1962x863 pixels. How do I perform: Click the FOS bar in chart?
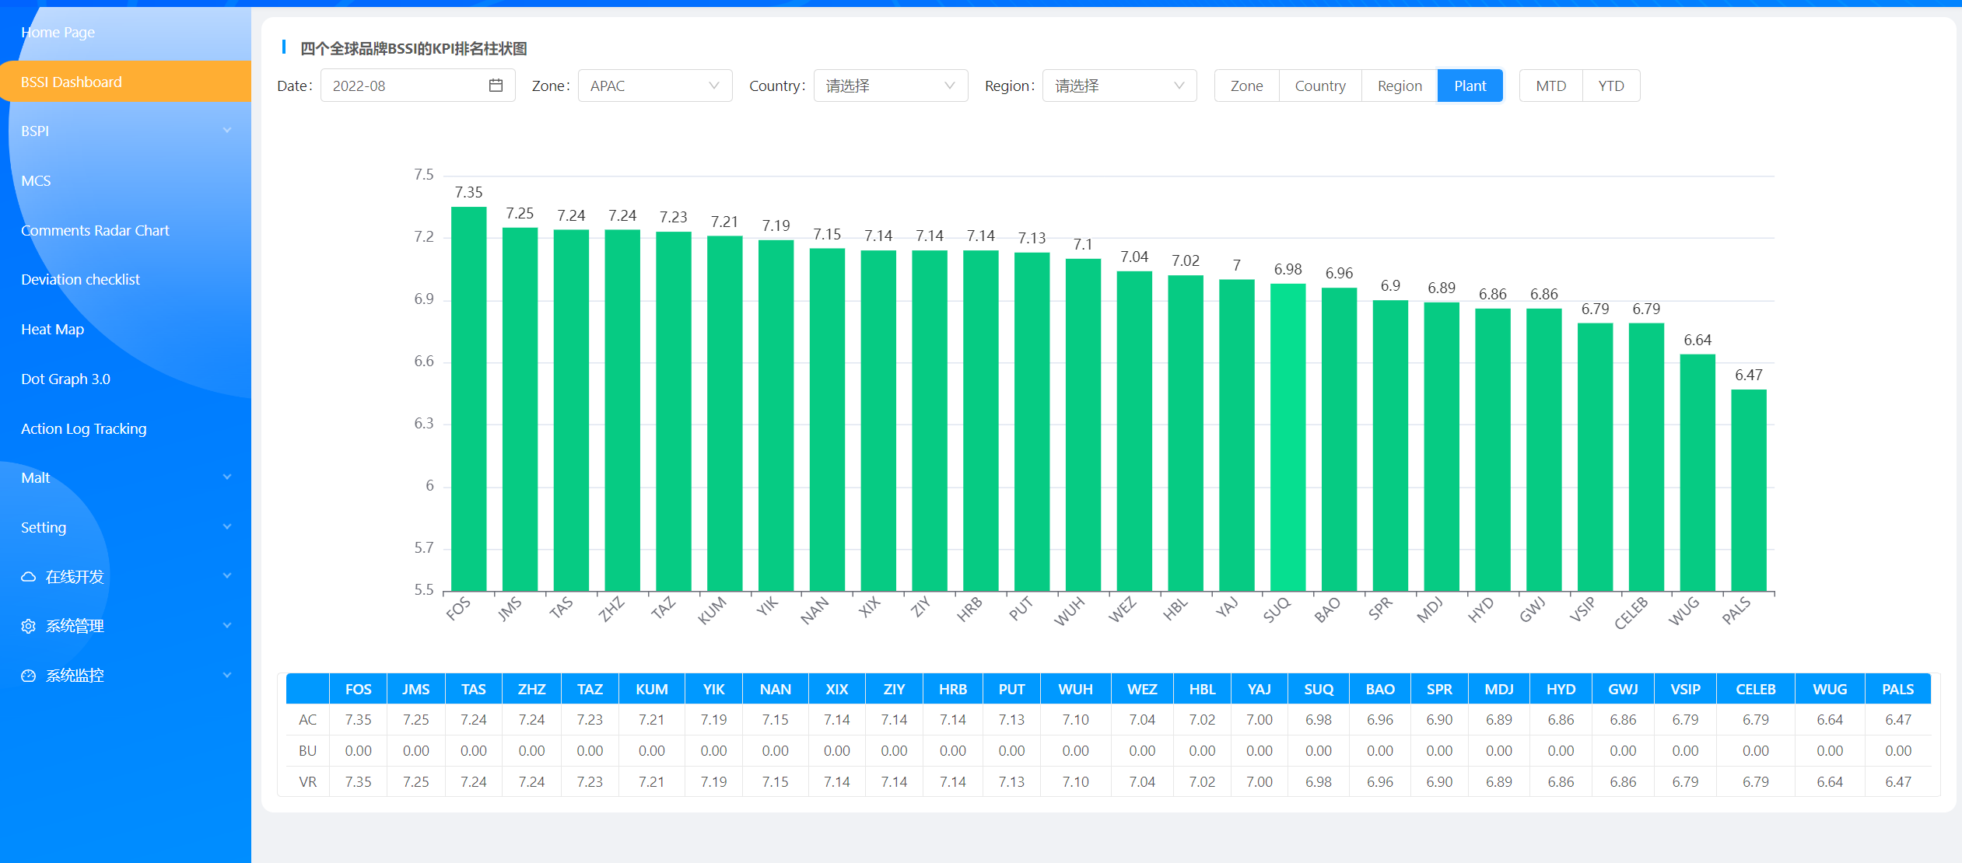pyautogui.click(x=468, y=399)
